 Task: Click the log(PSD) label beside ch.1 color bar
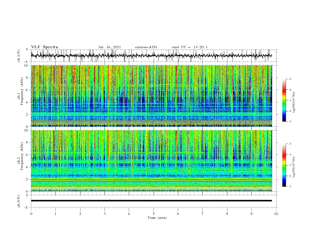coord(294,102)
